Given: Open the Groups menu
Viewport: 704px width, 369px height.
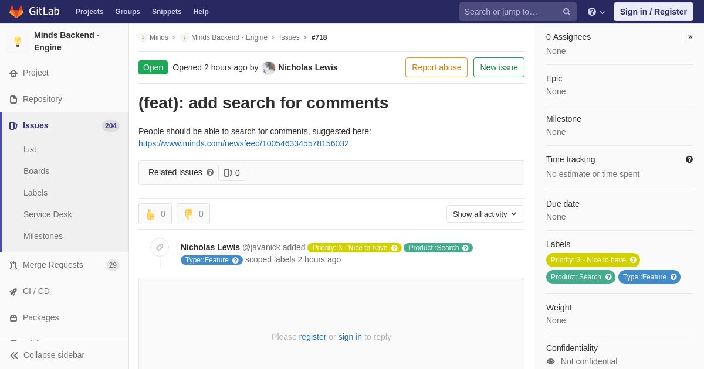Looking at the screenshot, I should point(127,12).
